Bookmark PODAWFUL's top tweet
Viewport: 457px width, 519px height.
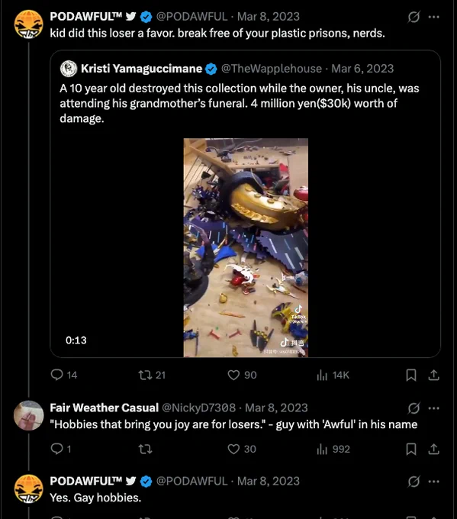point(411,375)
